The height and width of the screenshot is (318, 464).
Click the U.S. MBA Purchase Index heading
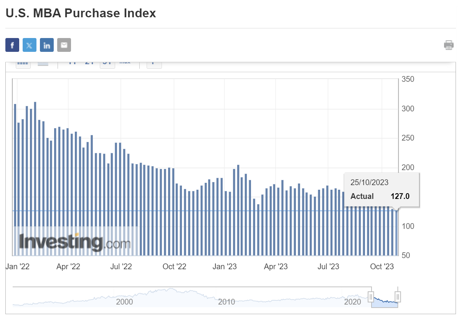(81, 13)
